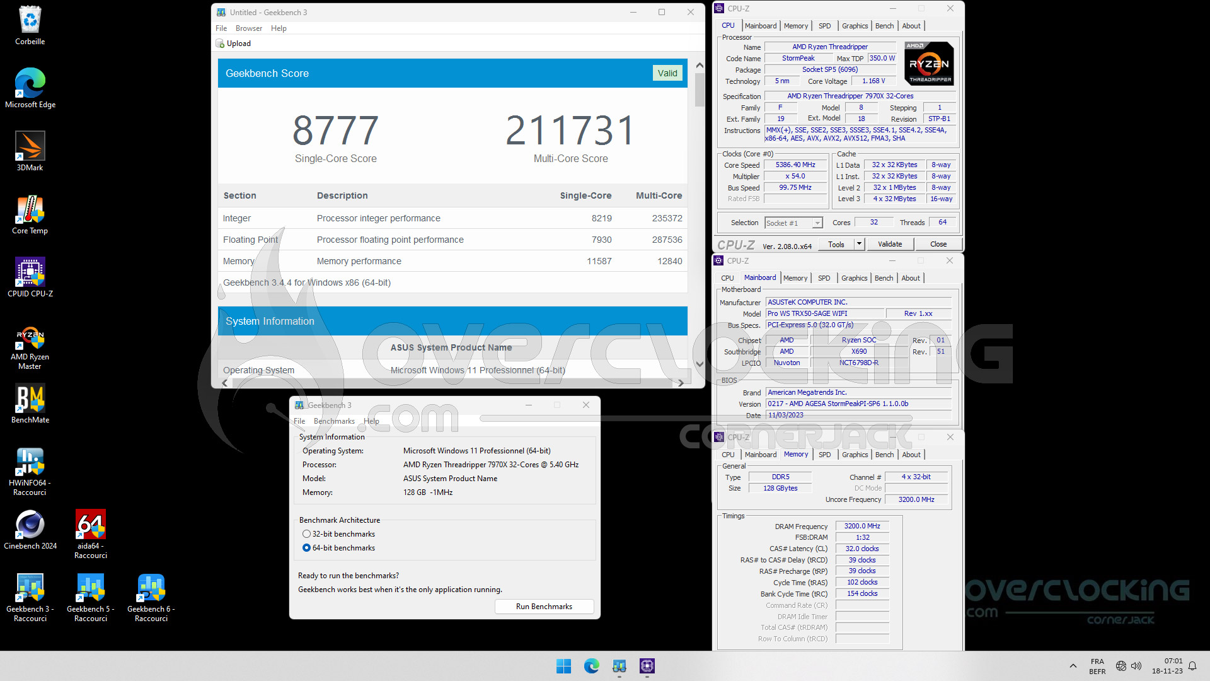This screenshot has height=681, width=1210.
Task: Click Validate button in CPU-Z
Action: pyautogui.click(x=890, y=244)
